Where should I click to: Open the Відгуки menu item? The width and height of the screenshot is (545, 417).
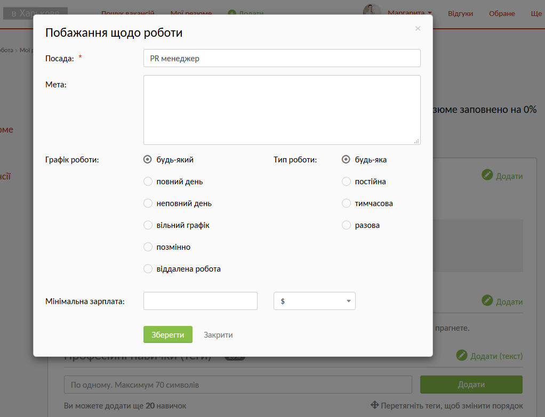(460, 13)
